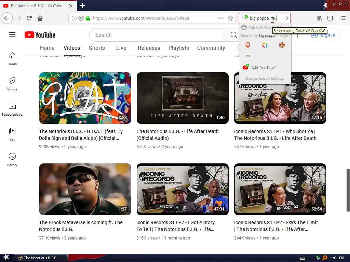Open taskbar start star button
The width and height of the screenshot is (350, 262).
[5, 257]
